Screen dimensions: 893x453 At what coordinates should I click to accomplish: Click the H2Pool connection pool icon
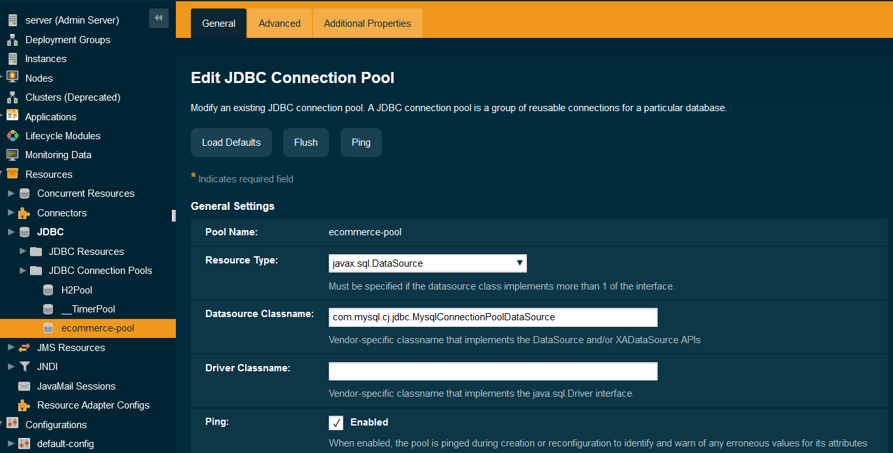click(x=48, y=290)
